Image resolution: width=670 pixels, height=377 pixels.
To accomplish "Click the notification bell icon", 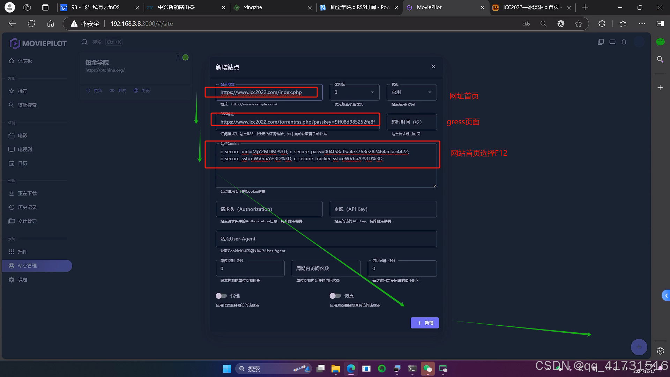I will click(x=624, y=42).
